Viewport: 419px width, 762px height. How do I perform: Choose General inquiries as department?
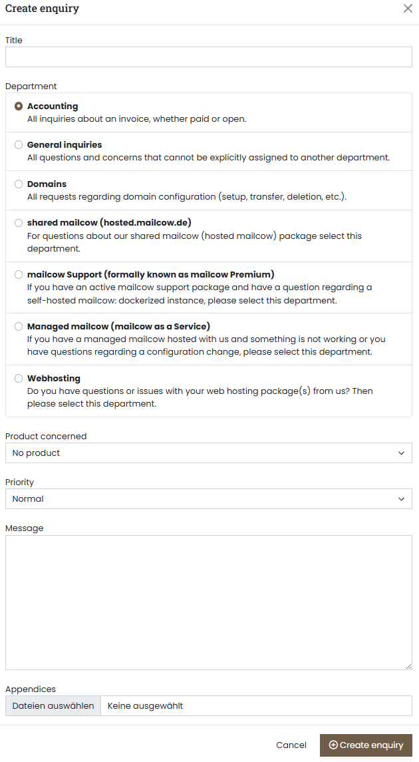pyautogui.click(x=19, y=144)
